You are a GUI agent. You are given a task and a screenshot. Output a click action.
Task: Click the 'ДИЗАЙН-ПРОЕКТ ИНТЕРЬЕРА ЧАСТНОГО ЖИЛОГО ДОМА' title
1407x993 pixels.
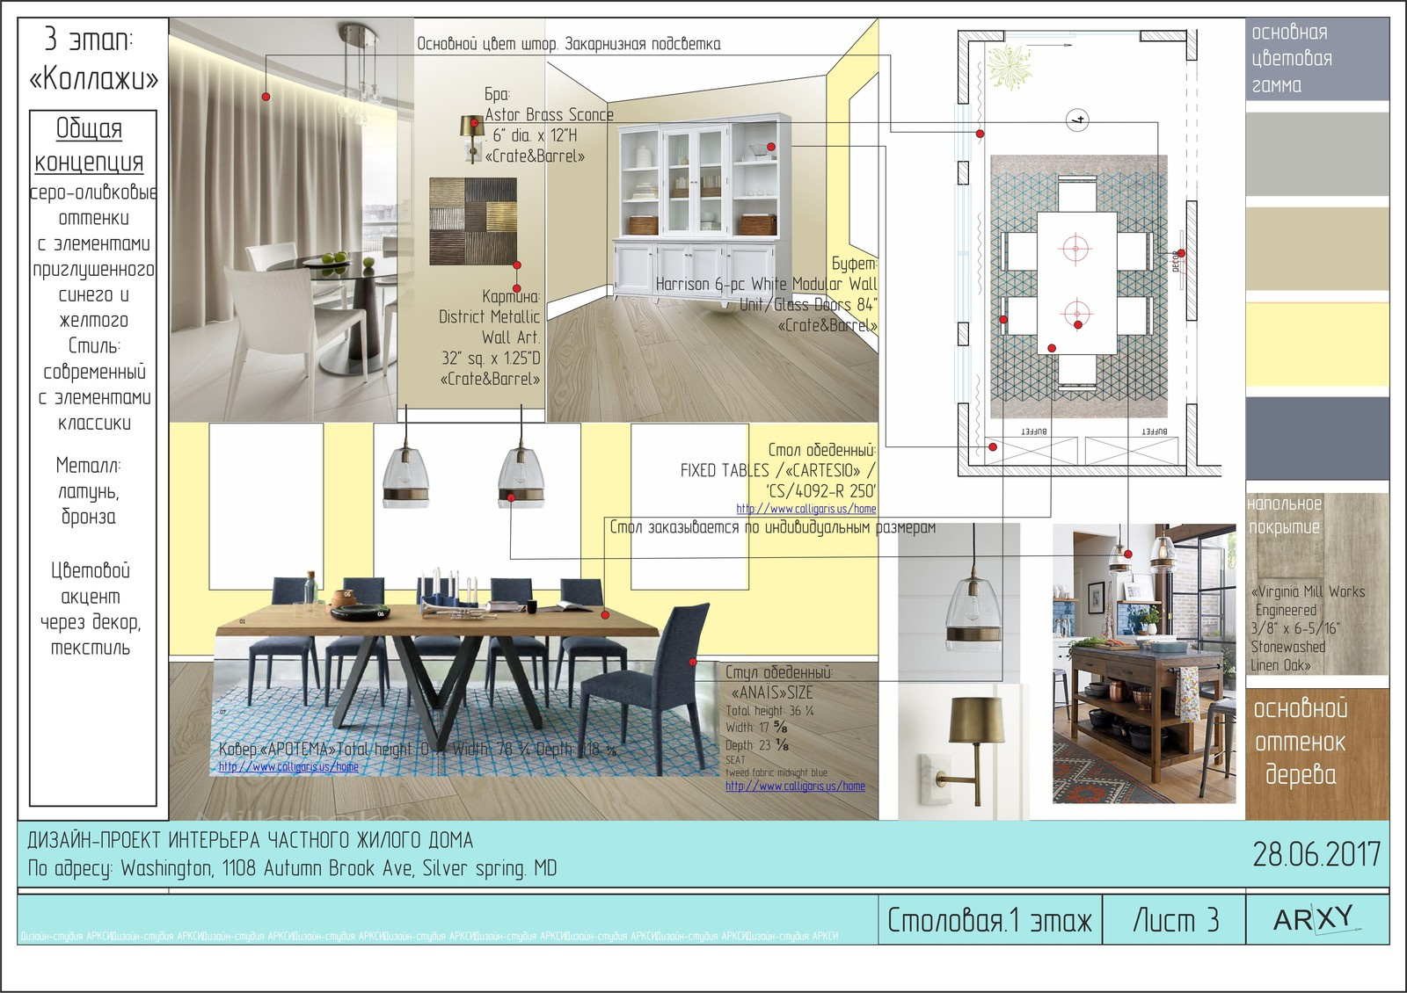tap(250, 840)
